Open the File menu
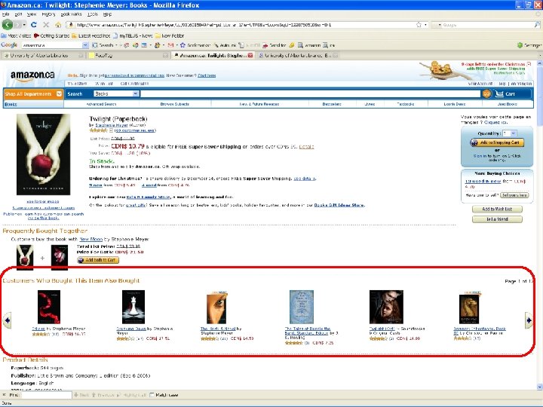 pos(5,14)
